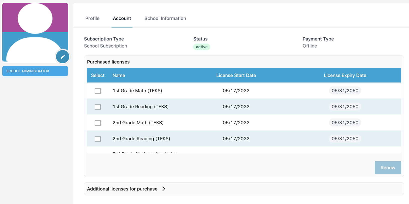Click the Additional licenses for purchase label
This screenshot has height=204, width=409.
[x=122, y=189]
